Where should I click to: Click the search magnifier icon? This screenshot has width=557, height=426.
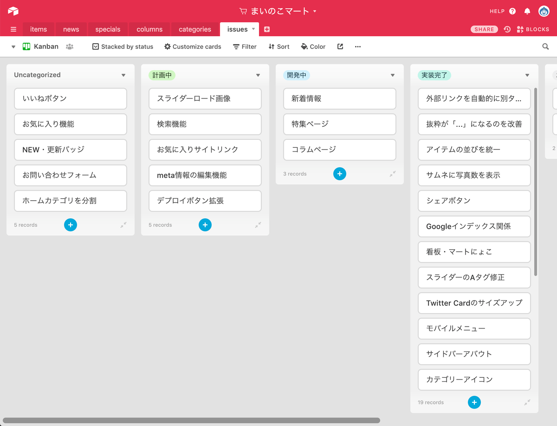coord(545,46)
